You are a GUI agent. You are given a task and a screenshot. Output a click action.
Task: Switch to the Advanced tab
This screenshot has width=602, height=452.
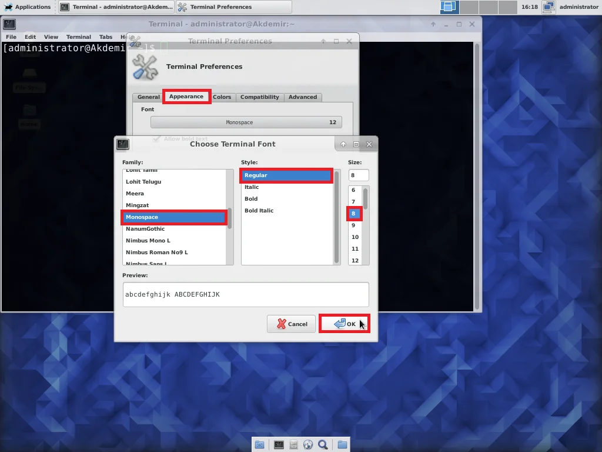pyautogui.click(x=303, y=97)
